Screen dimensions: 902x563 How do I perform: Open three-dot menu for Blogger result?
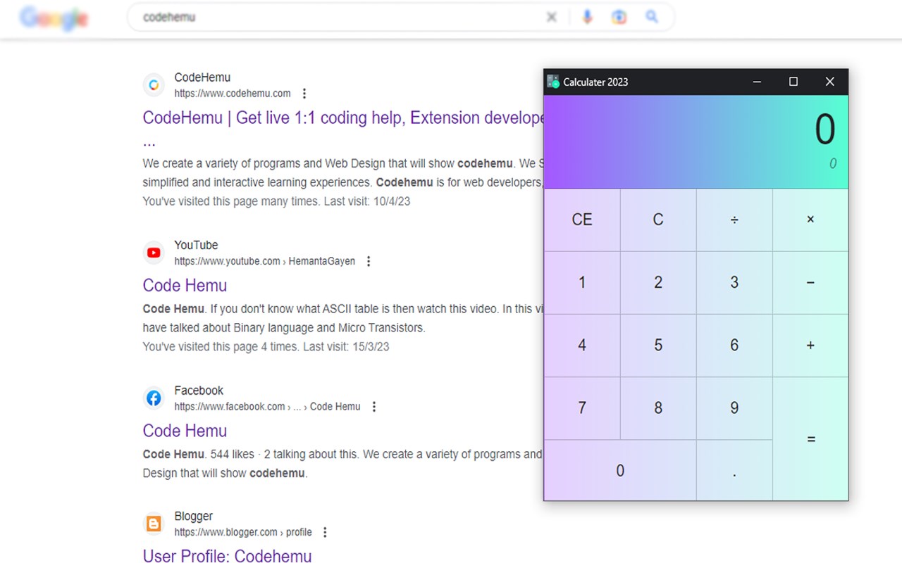click(x=325, y=532)
